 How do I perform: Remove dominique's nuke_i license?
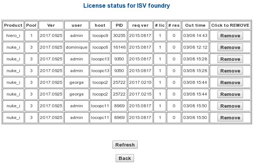point(230,47)
